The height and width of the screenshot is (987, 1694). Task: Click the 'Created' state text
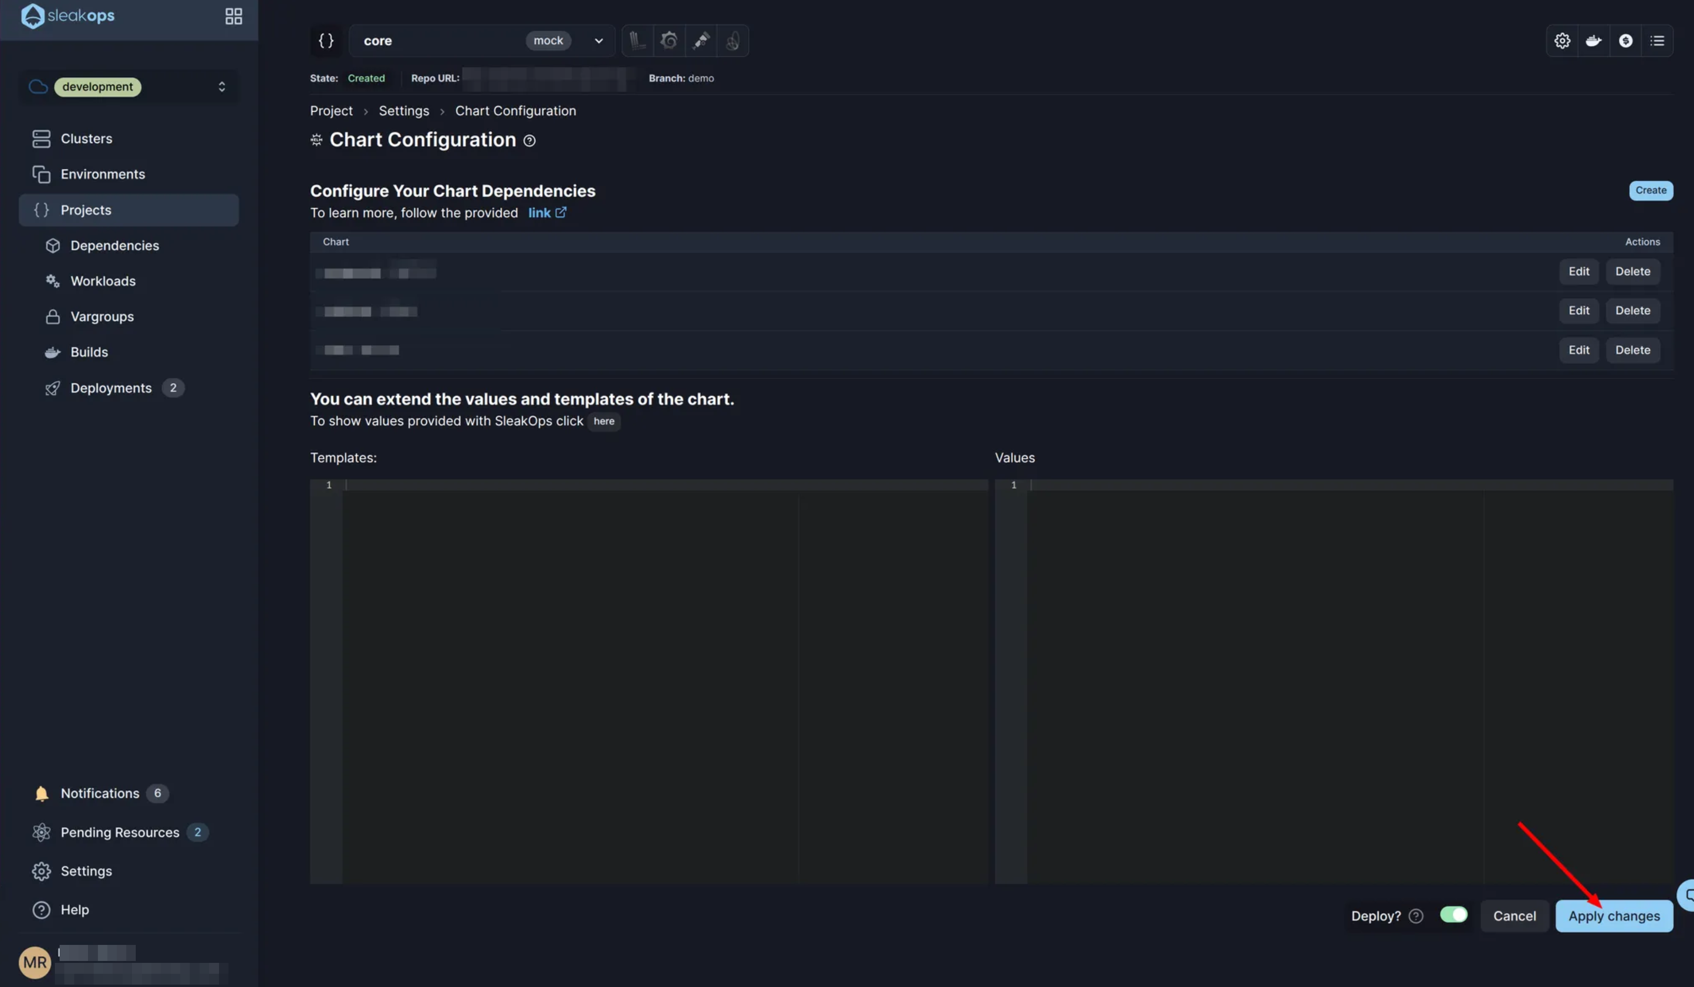pyautogui.click(x=366, y=78)
